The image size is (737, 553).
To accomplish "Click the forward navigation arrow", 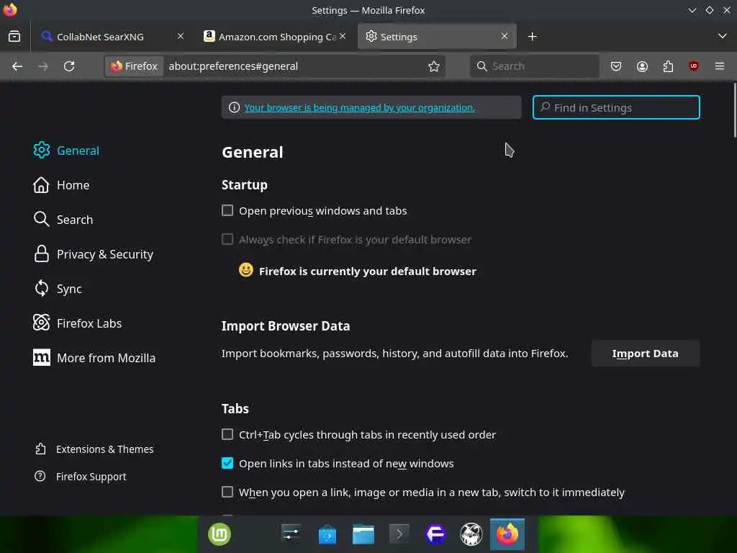I will 42,66.
